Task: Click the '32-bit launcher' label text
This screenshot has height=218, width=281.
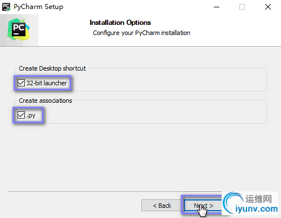Action: coord(46,83)
